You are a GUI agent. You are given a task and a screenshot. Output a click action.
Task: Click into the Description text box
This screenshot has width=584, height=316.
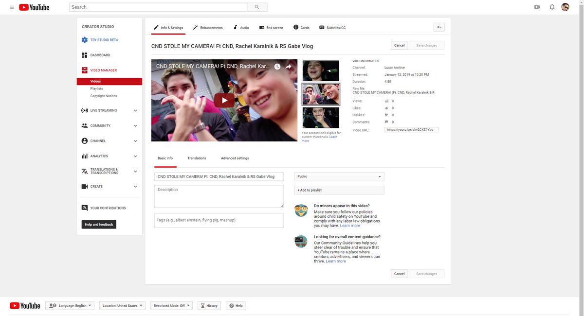pos(219,196)
